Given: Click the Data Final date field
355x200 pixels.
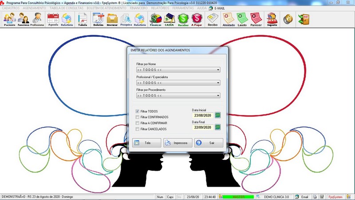Looking at the screenshot, I should coord(203,127).
